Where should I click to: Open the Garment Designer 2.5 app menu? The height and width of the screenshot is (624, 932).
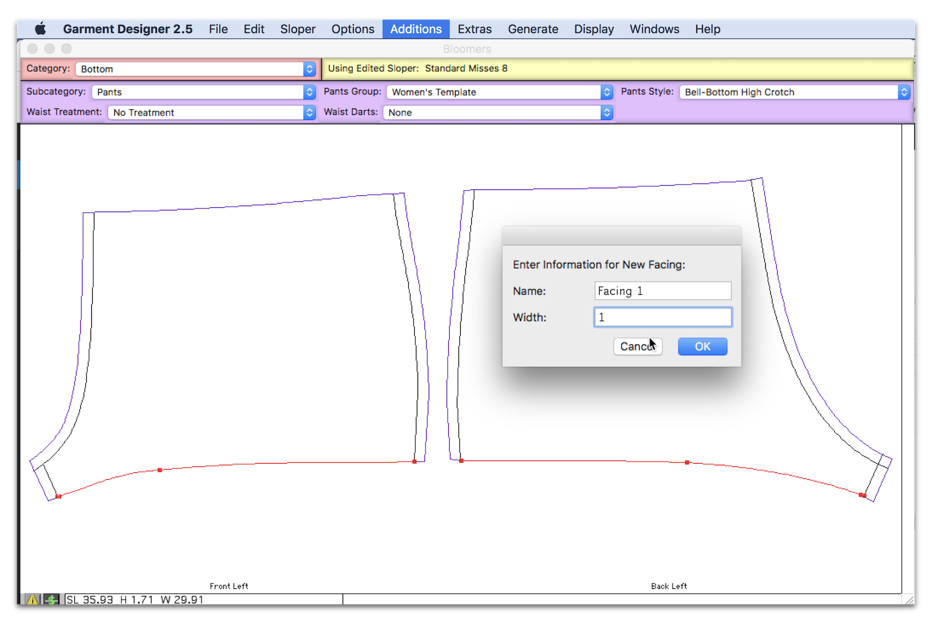tap(127, 29)
